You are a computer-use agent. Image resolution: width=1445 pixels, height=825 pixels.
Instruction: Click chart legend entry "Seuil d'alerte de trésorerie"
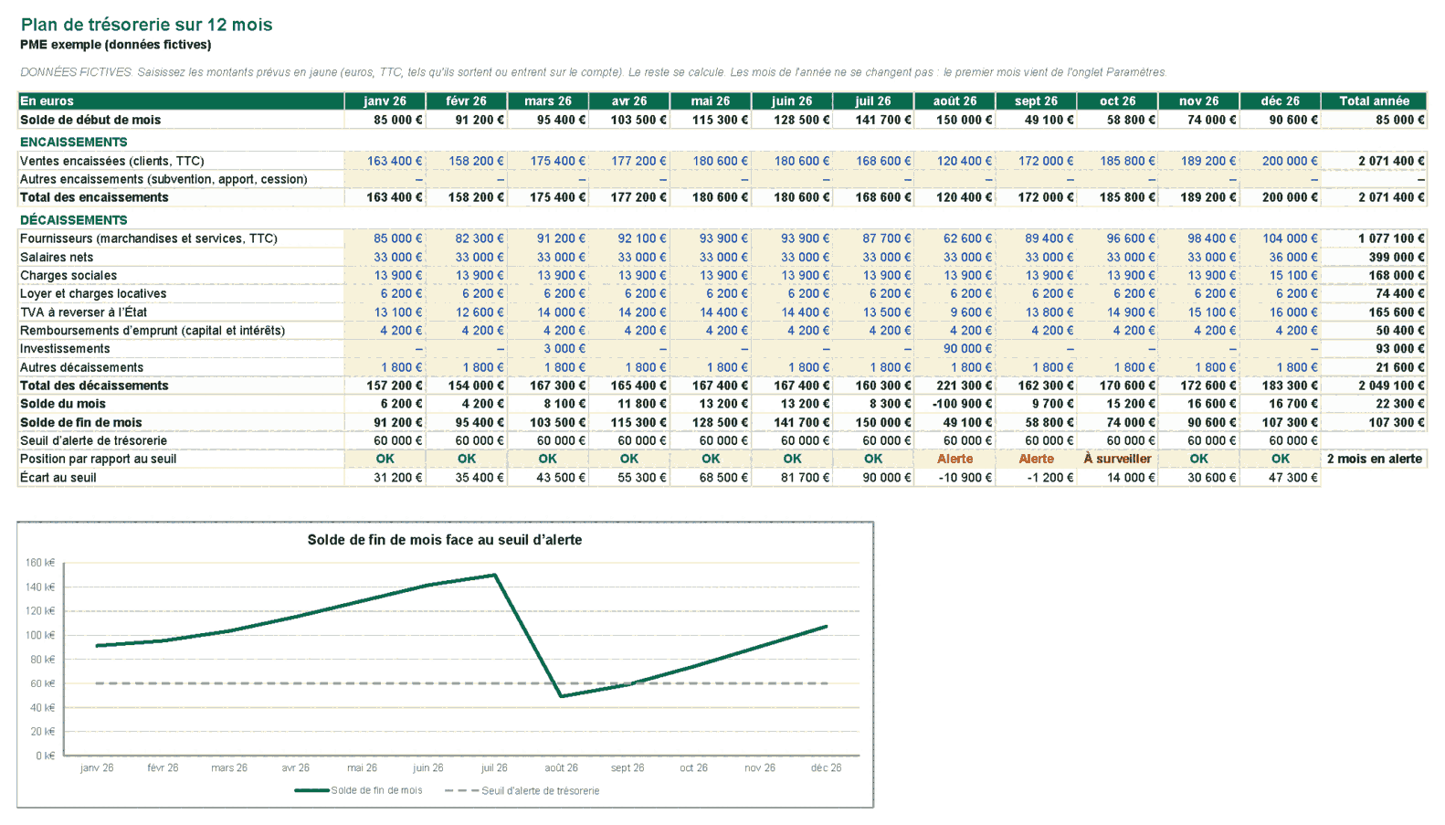(x=522, y=790)
